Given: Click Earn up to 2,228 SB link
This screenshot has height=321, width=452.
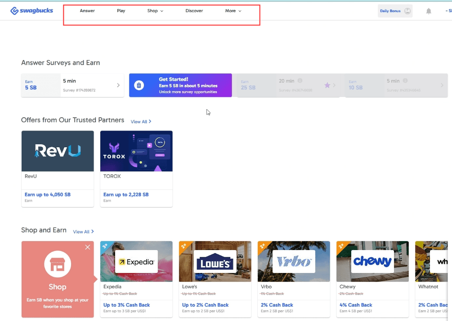Looking at the screenshot, I should tap(126, 194).
